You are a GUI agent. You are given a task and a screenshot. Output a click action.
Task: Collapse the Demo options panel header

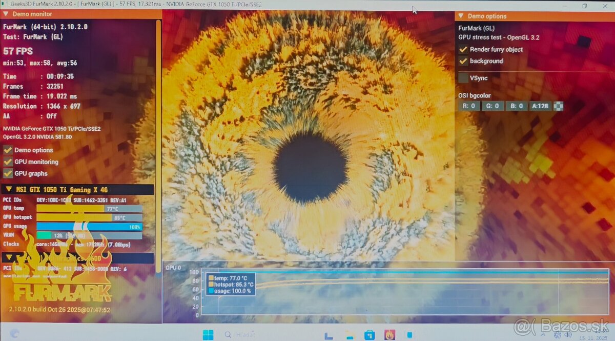click(461, 16)
